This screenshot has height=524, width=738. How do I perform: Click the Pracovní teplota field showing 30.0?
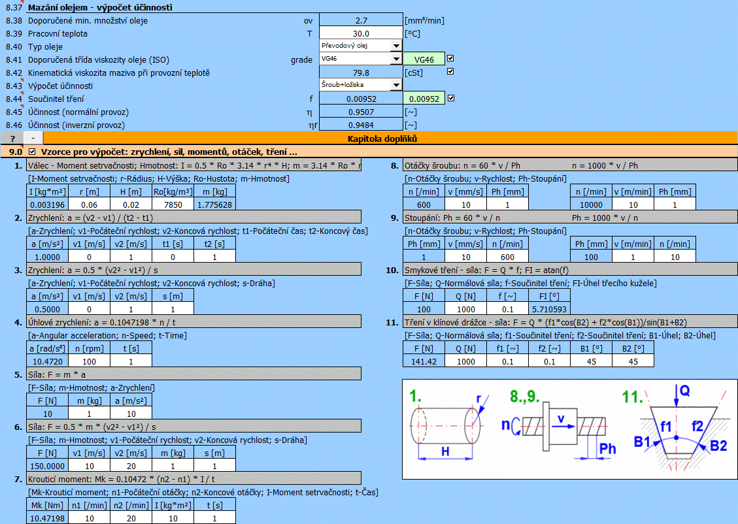tap(361, 33)
